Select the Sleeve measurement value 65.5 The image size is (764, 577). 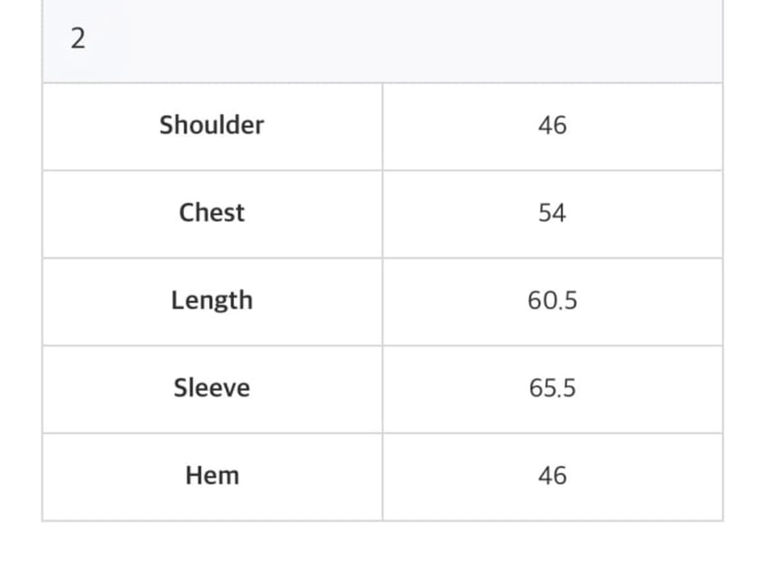coord(552,388)
